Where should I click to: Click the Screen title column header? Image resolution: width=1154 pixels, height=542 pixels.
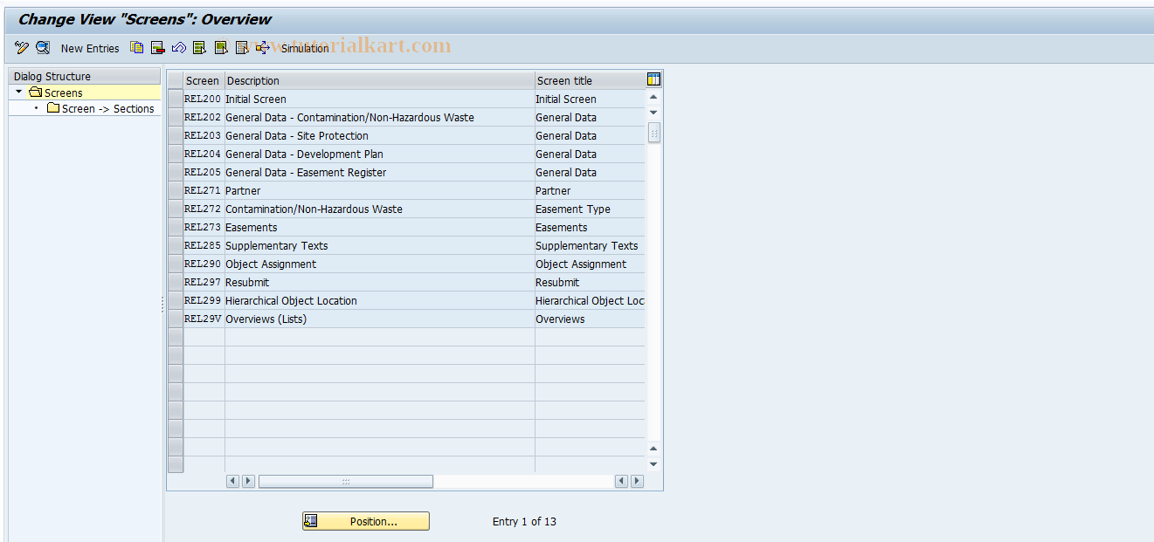pos(590,80)
